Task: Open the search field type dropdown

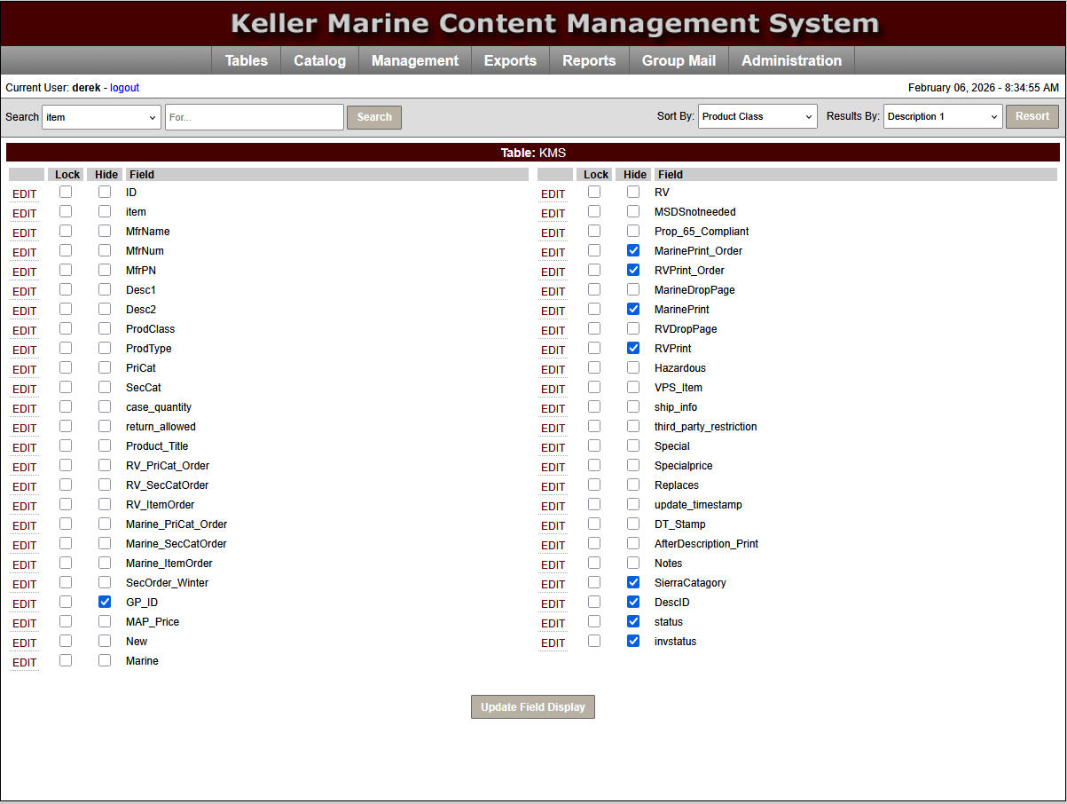Action: 100,116
